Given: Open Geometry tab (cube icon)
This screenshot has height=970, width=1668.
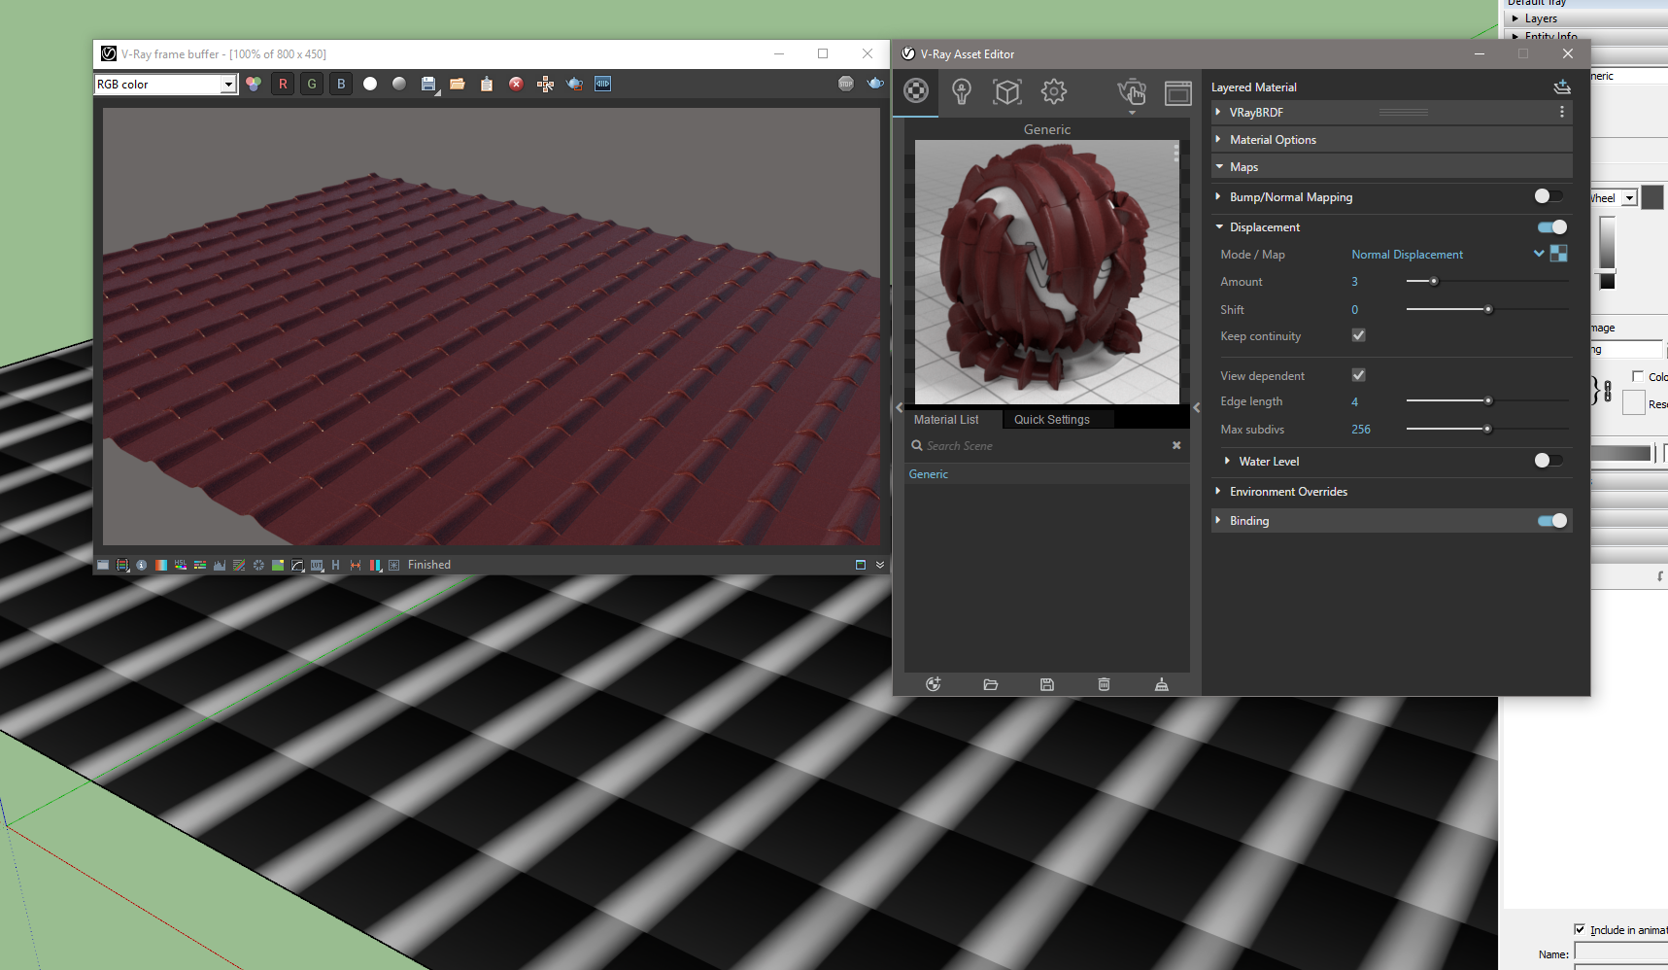Looking at the screenshot, I should (x=1007, y=91).
